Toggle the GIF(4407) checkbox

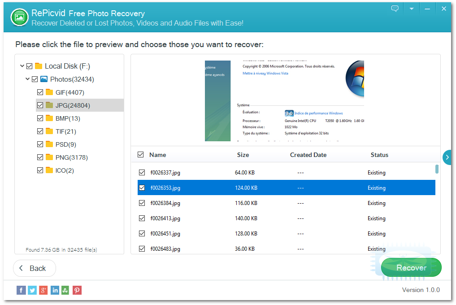click(40, 92)
